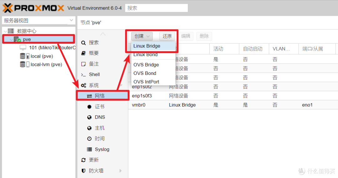Click the gears icon beside 系统
This screenshot has height=178, width=338.
point(84,85)
